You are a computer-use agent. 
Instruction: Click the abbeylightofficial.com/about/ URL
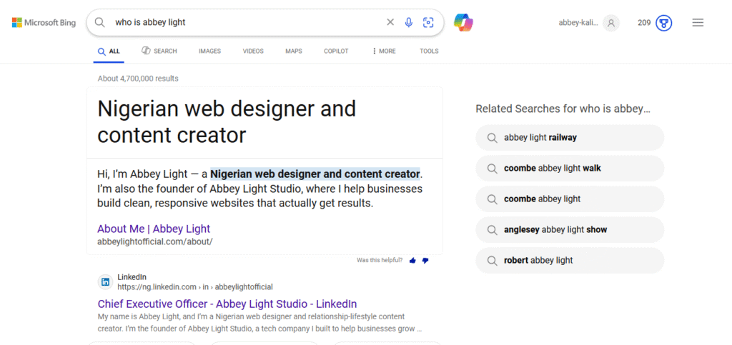tap(155, 242)
